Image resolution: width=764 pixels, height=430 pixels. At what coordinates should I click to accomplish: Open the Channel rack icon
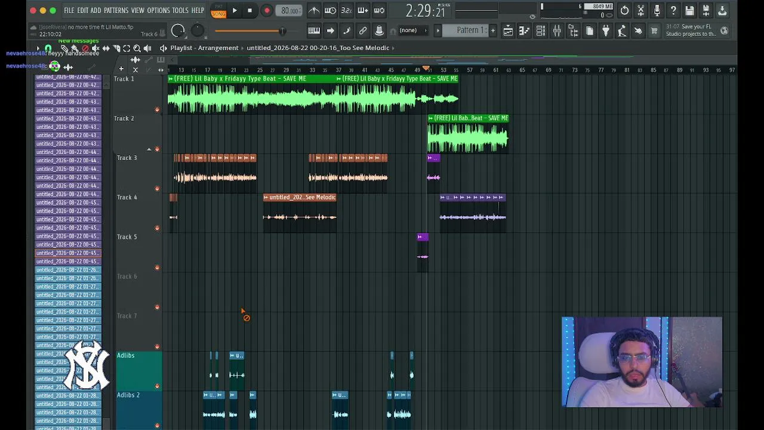point(540,30)
